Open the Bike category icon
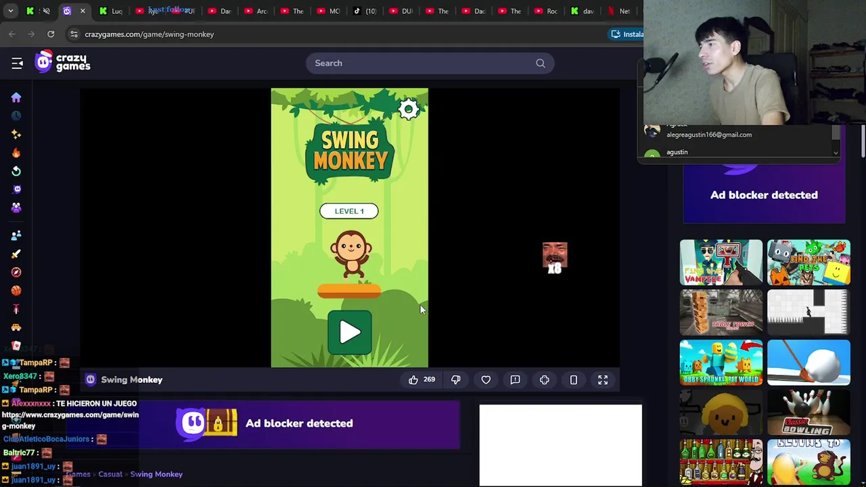 [x=16, y=309]
